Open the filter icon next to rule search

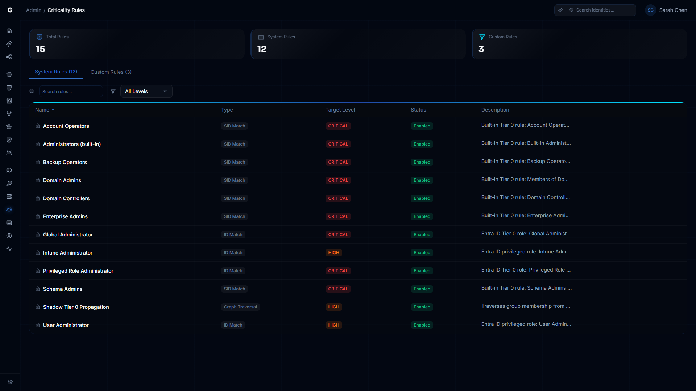(x=113, y=91)
